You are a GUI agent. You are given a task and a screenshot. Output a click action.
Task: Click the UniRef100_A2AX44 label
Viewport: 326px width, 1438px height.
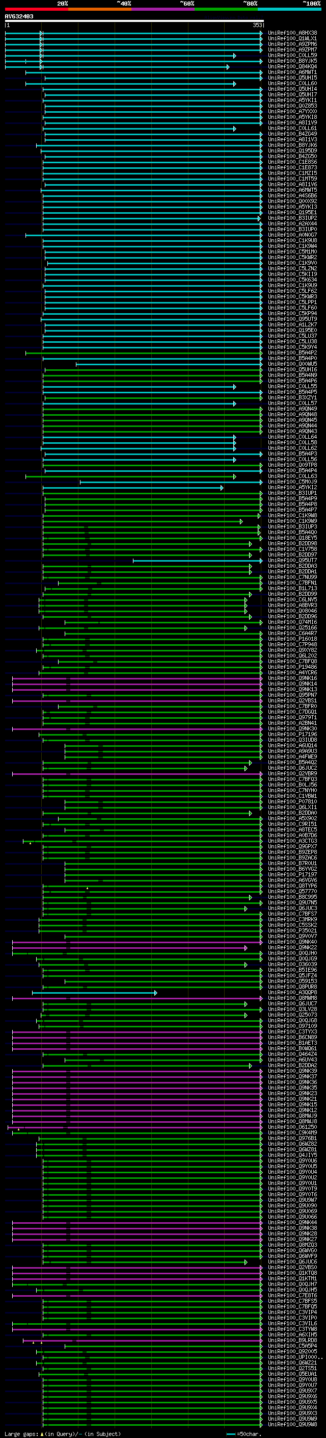tap(292, 224)
